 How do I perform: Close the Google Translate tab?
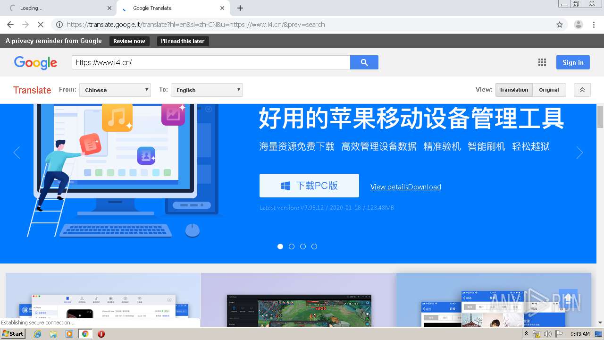tap(222, 8)
